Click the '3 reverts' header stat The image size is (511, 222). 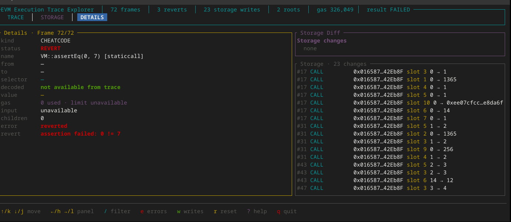point(172,10)
